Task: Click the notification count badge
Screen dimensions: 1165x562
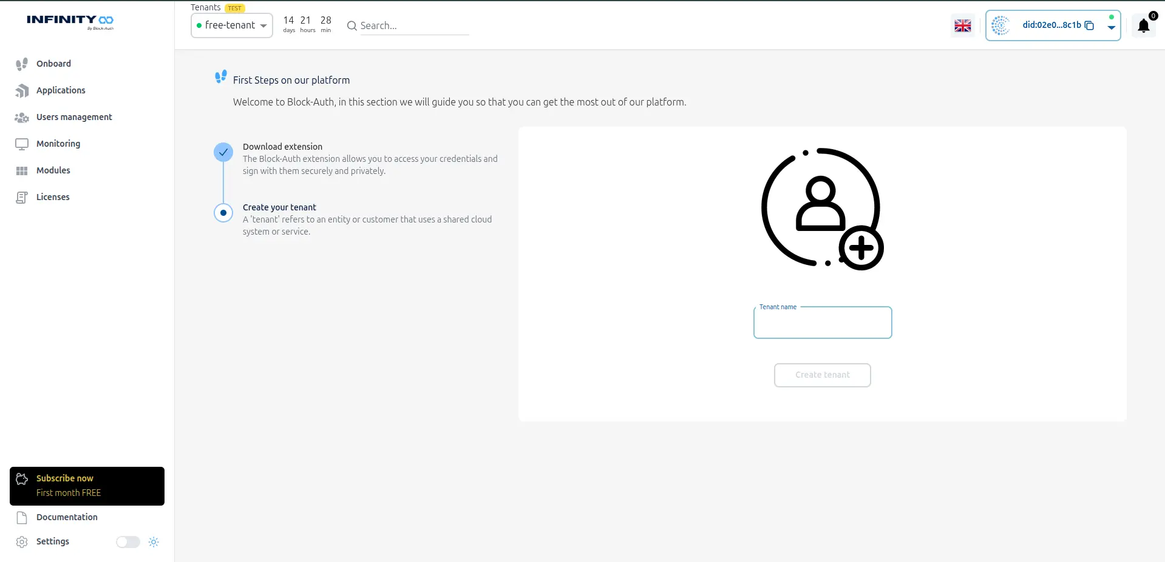Action: tap(1153, 16)
